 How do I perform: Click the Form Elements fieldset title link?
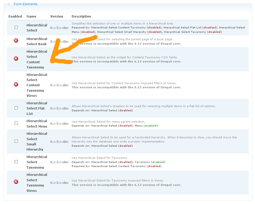[x=26, y=4]
